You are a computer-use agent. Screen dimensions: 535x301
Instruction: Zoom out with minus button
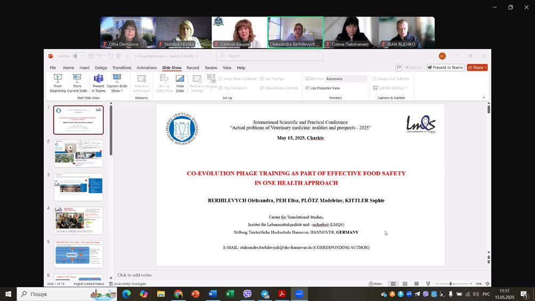pyautogui.click(x=437, y=283)
